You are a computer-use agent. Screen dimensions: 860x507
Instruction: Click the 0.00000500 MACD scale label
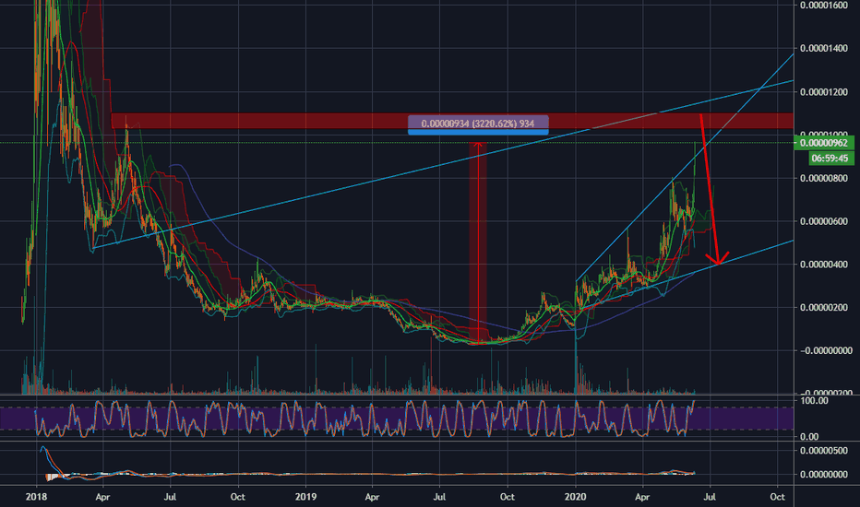[x=824, y=451]
